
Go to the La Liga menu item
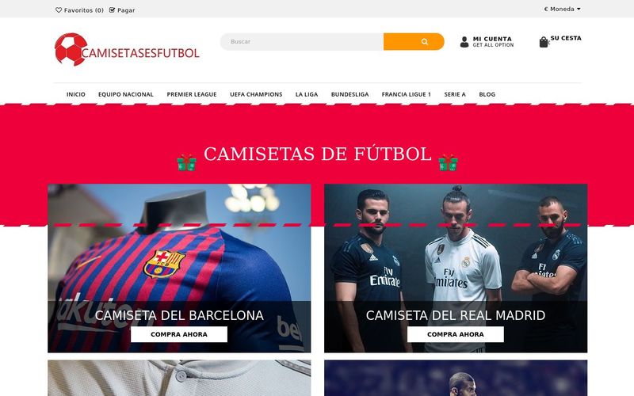click(x=307, y=94)
